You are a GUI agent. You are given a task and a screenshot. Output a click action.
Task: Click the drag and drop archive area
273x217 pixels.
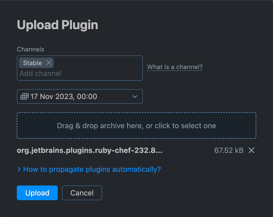pos(136,125)
